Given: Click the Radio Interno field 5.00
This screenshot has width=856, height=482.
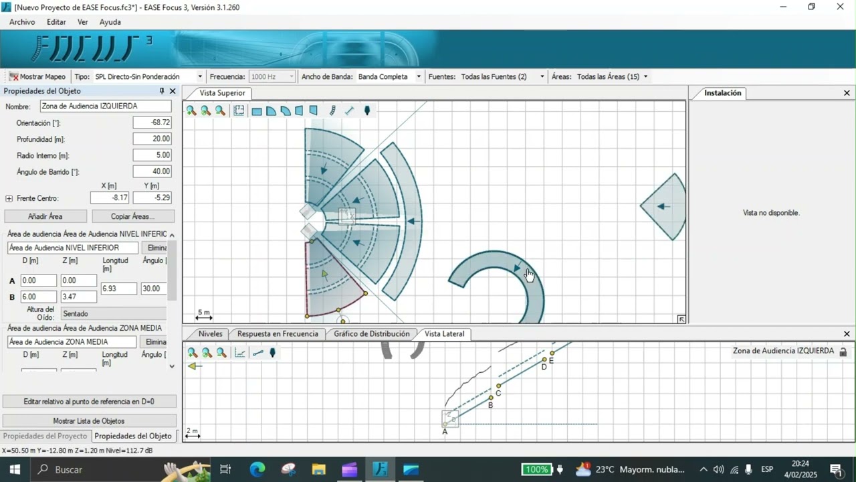Looking at the screenshot, I should 152,155.
